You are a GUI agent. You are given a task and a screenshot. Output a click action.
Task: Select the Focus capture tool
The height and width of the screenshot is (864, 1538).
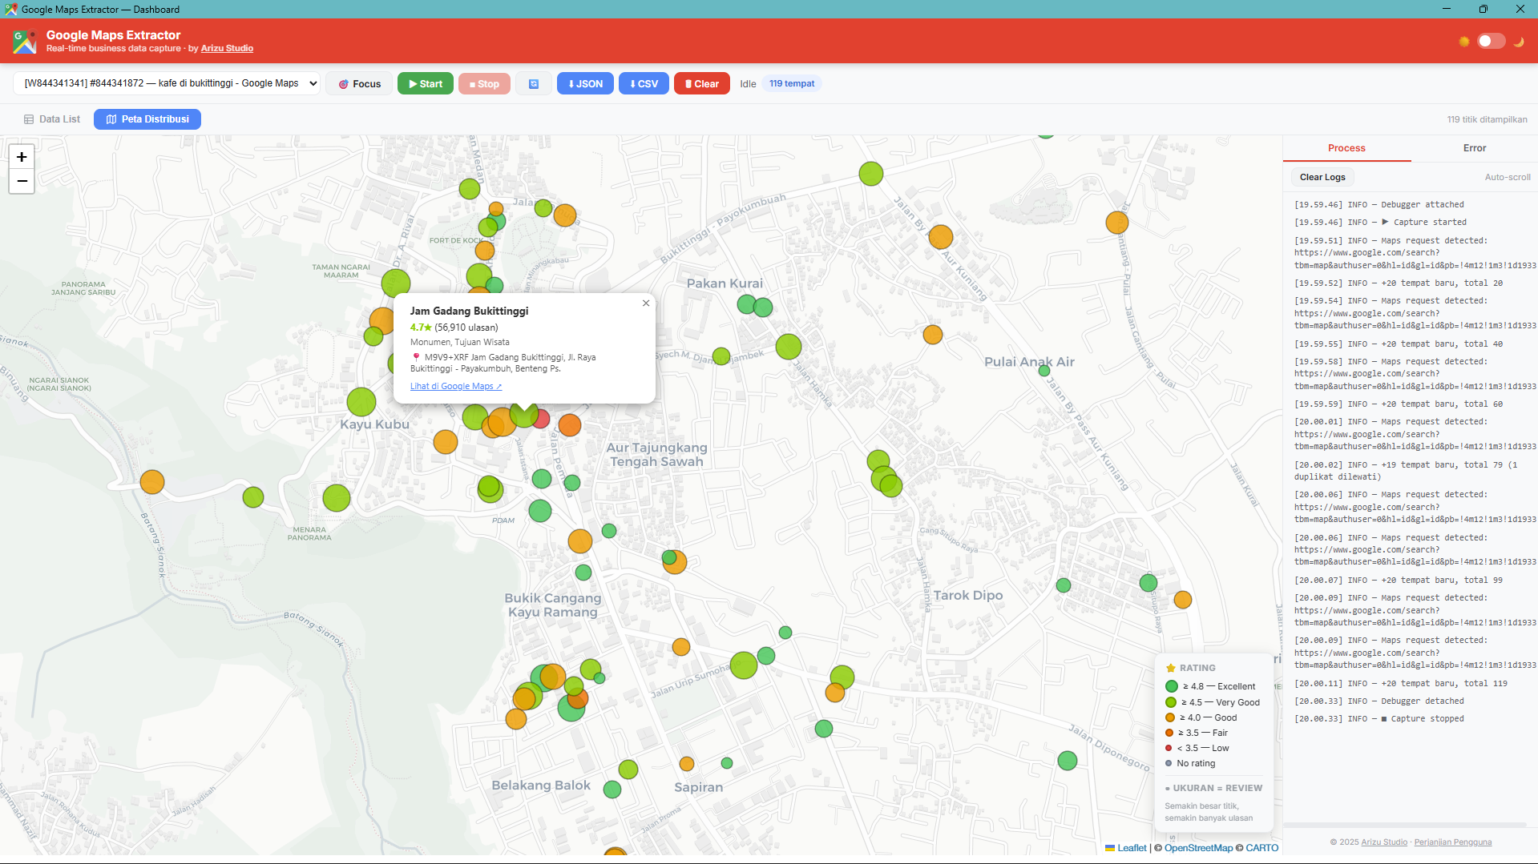358,83
